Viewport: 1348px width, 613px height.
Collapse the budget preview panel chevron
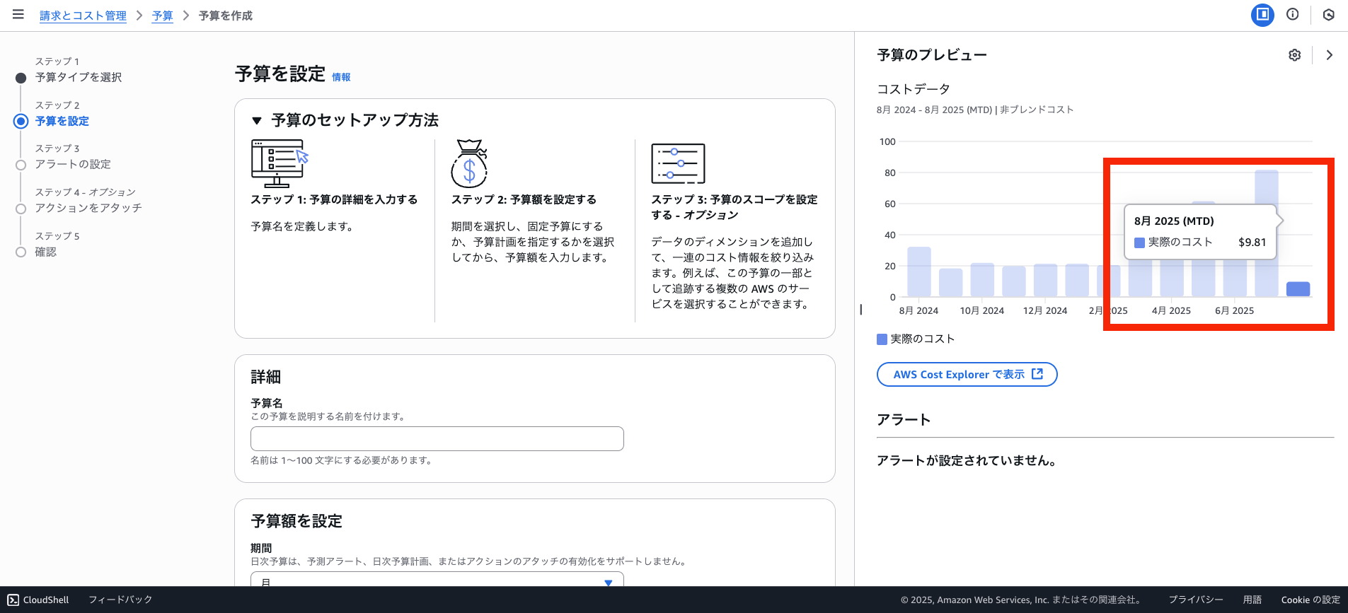point(1330,55)
